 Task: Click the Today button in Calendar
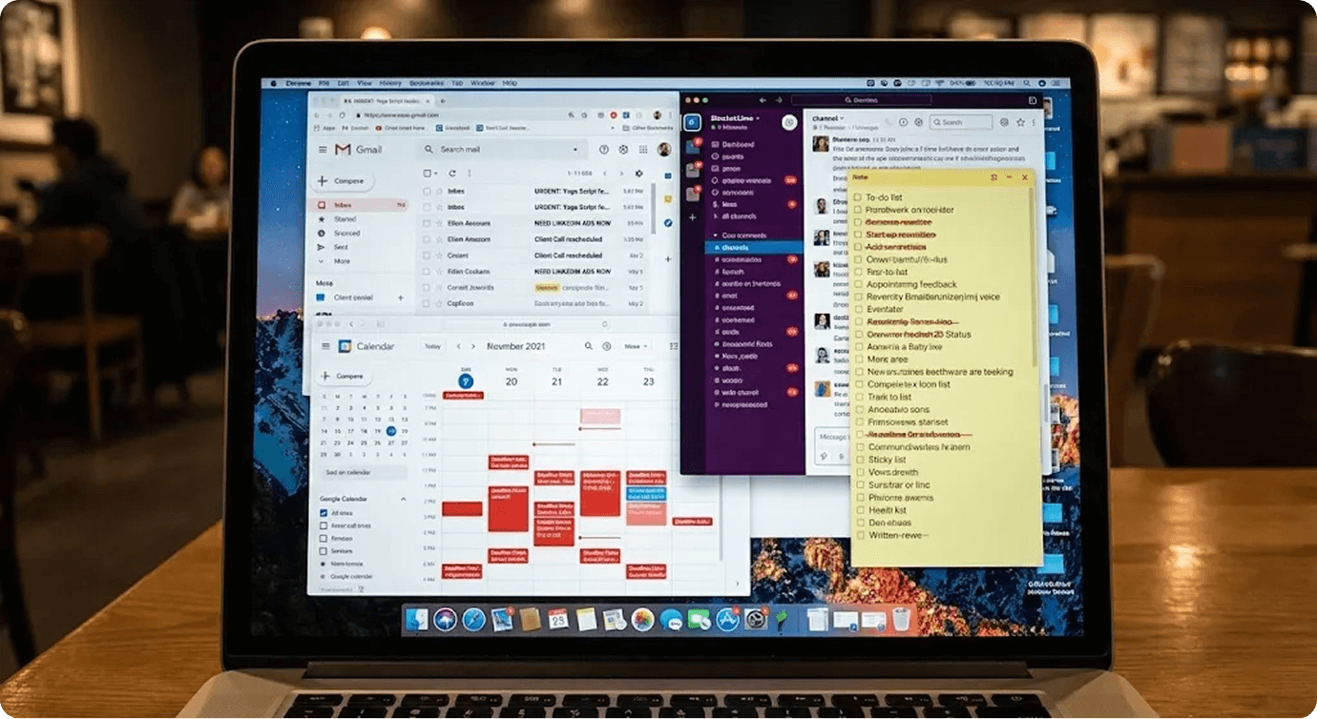coord(432,346)
